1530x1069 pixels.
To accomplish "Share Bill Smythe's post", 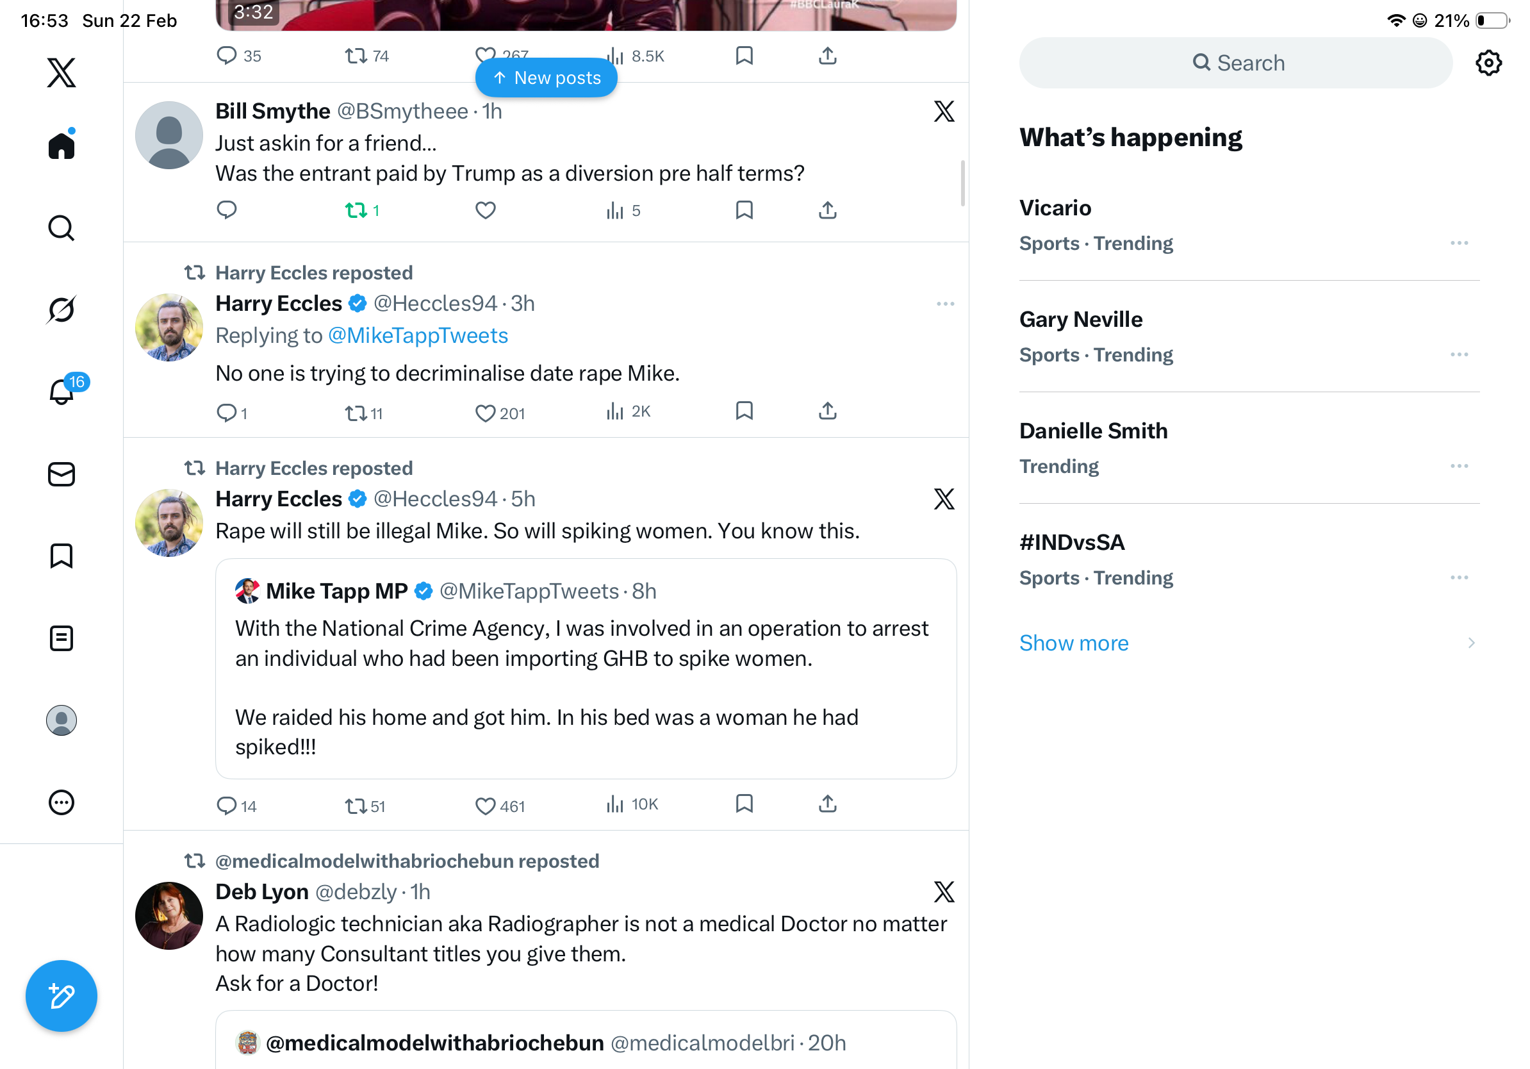I will click(x=827, y=211).
